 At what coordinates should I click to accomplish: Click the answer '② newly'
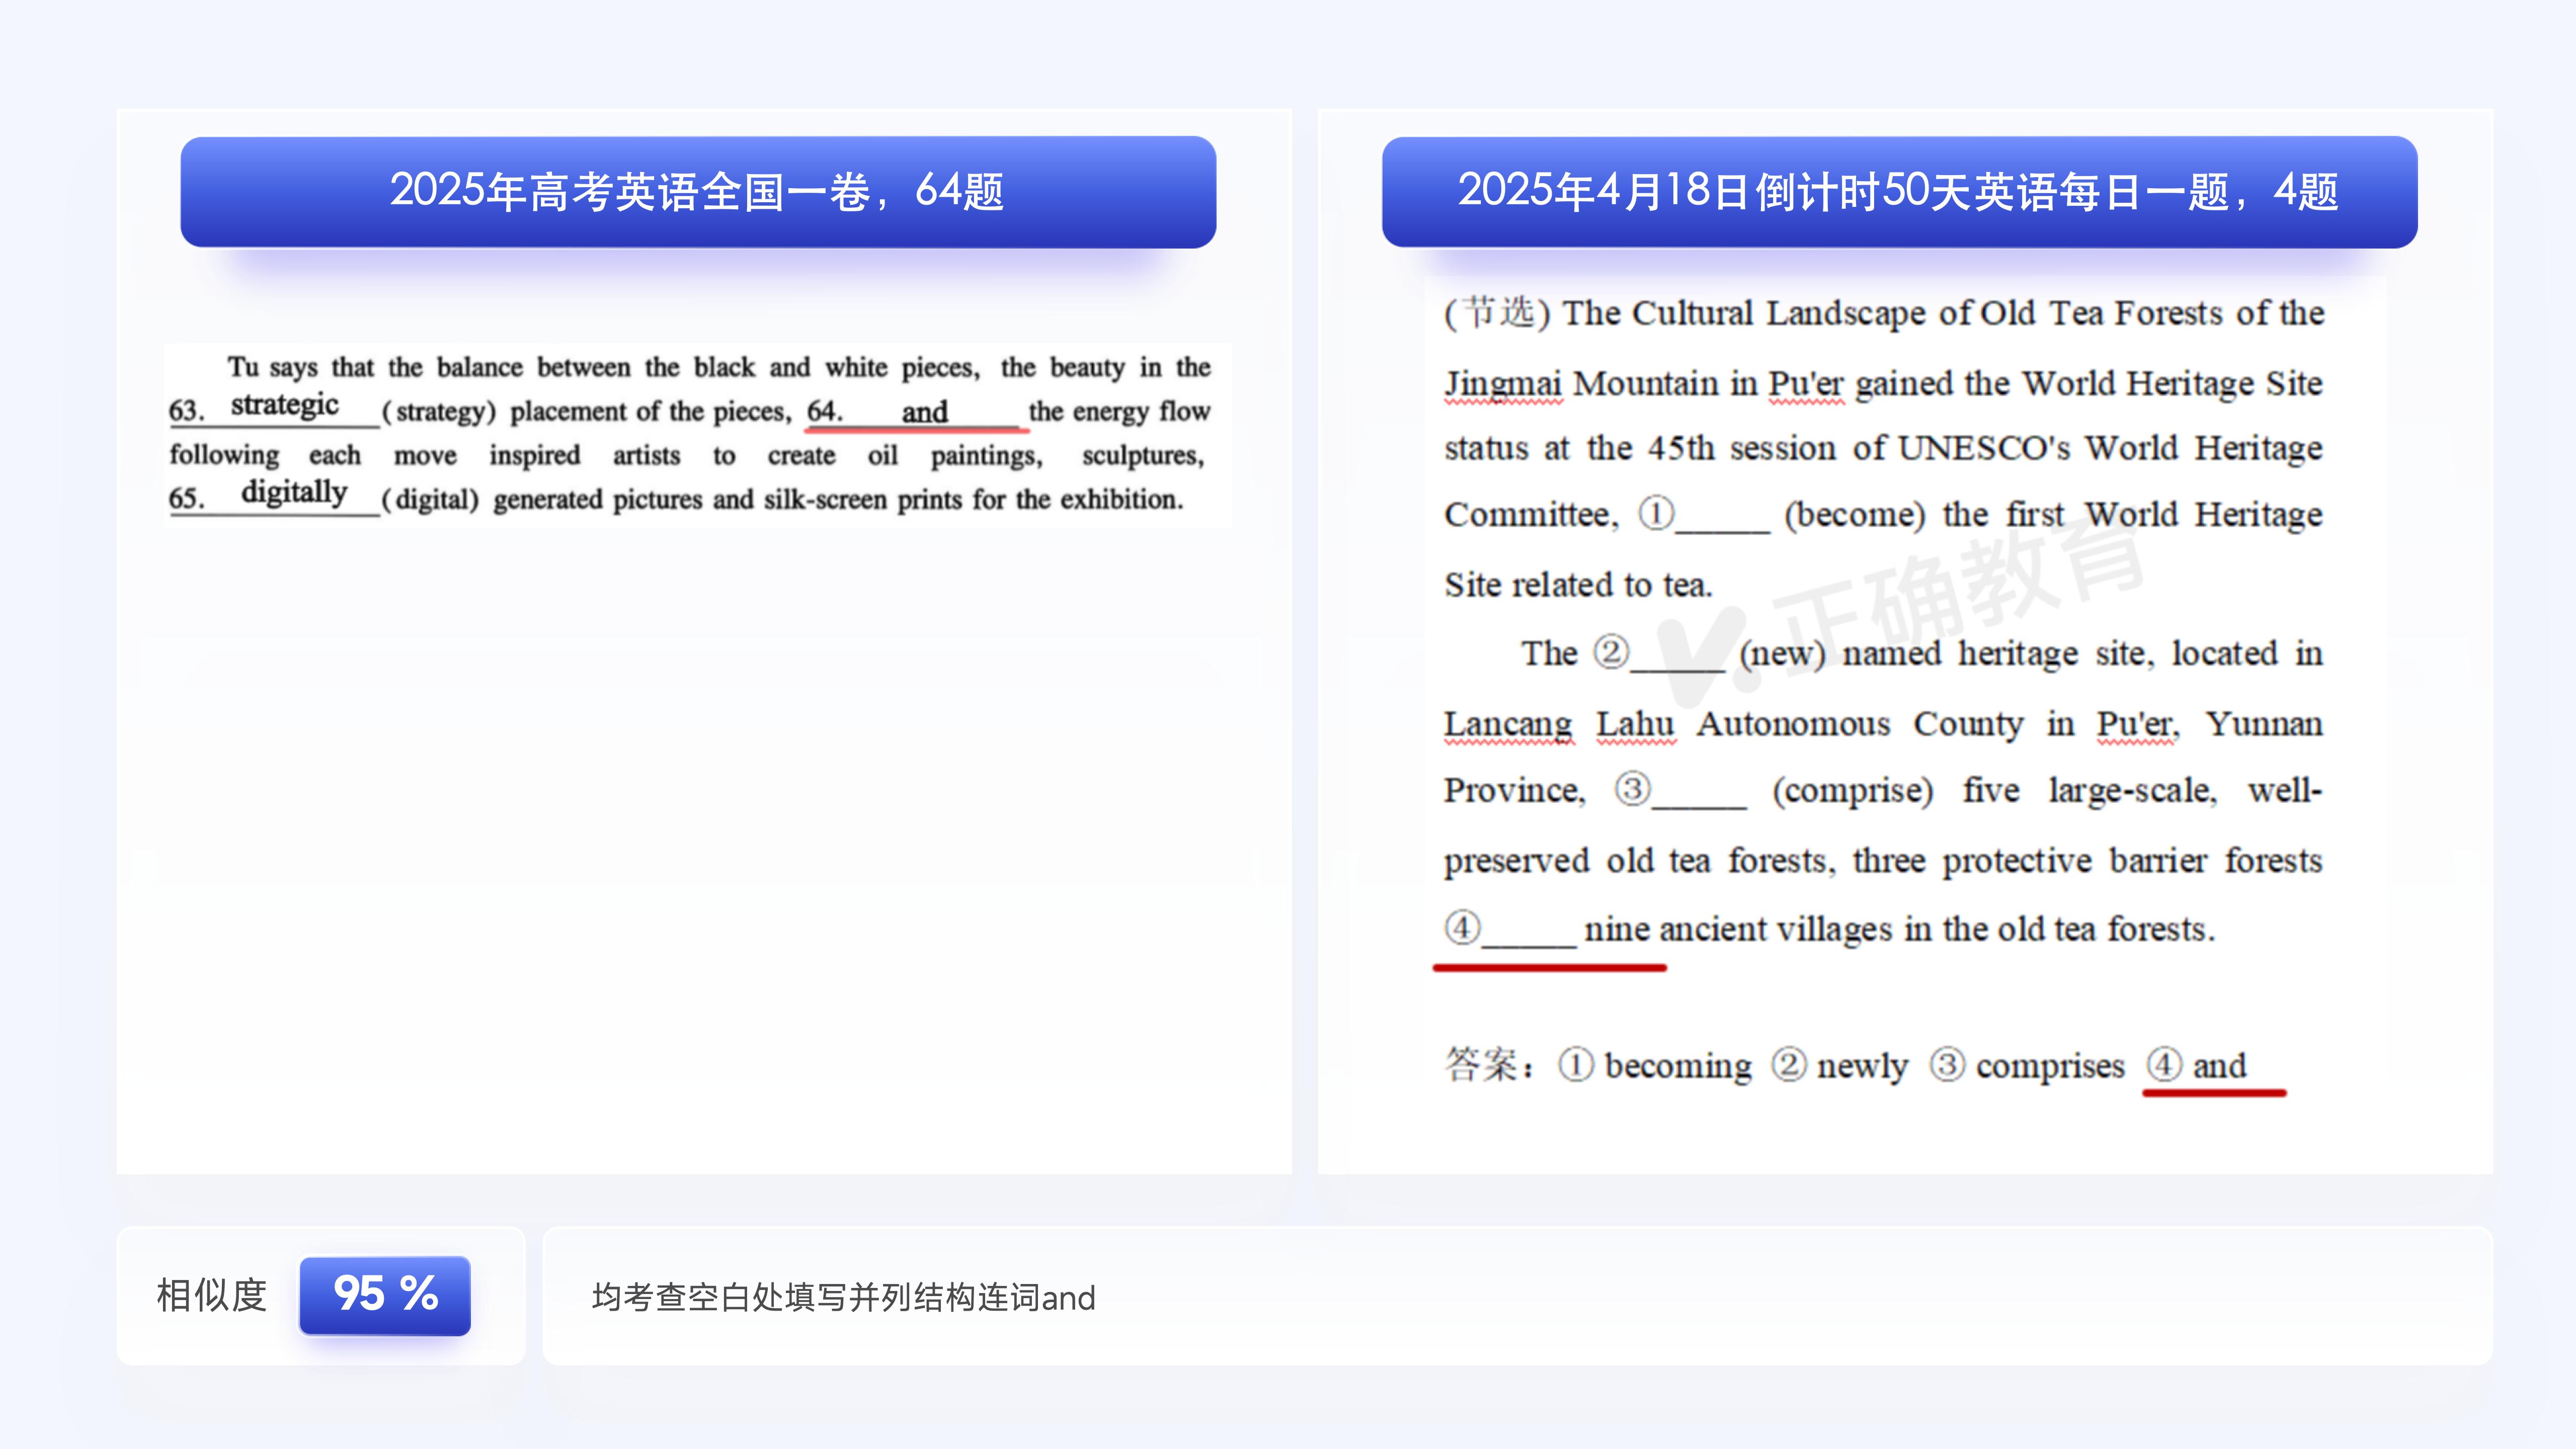click(1840, 1066)
